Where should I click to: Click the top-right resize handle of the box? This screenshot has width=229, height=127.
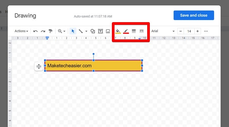[142, 60]
